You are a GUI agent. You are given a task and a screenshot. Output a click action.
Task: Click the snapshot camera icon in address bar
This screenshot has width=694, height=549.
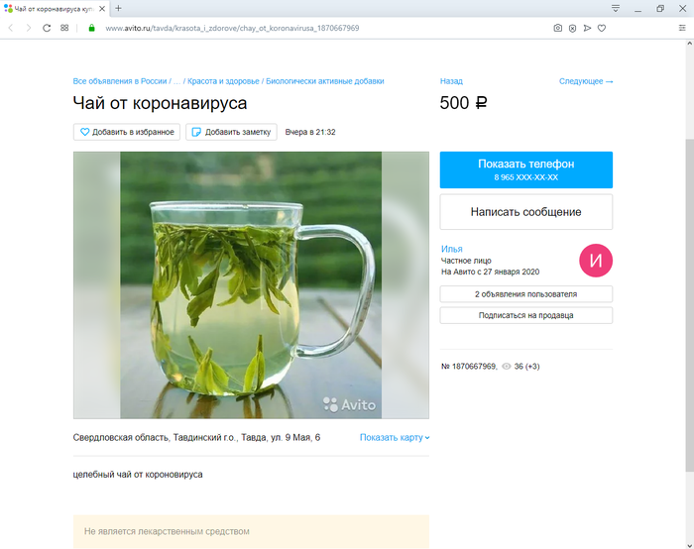coord(557,28)
